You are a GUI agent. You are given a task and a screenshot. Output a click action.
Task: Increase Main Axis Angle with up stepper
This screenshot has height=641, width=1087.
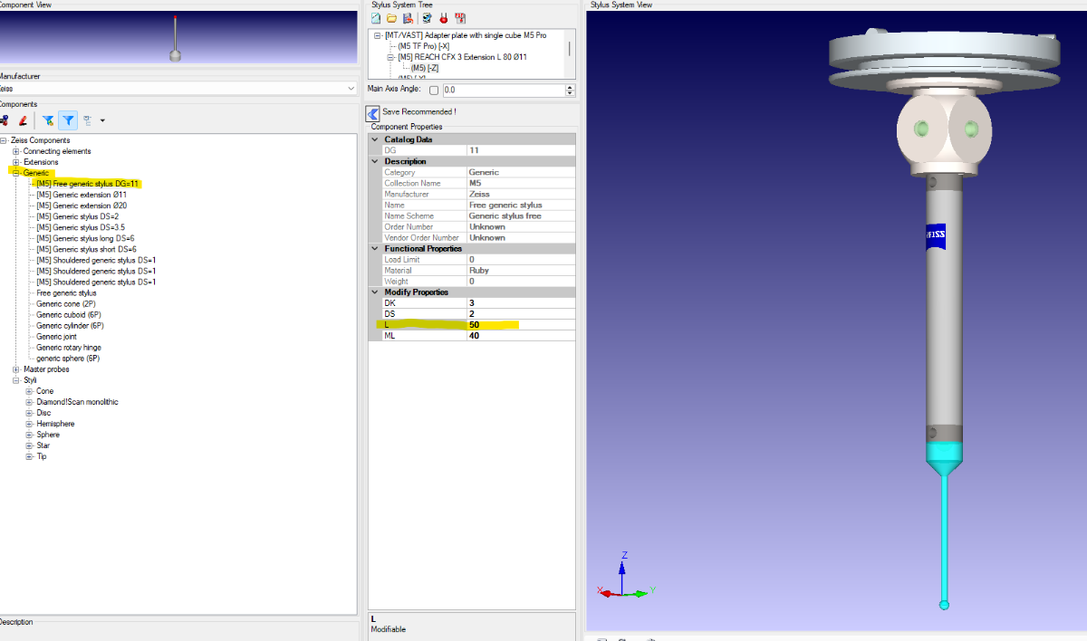point(570,88)
